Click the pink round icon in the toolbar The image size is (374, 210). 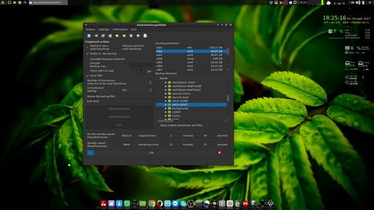coord(138,36)
